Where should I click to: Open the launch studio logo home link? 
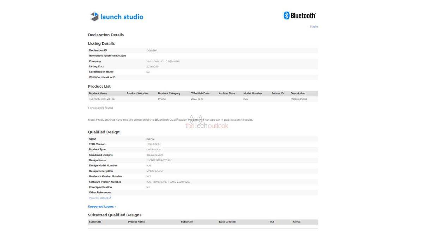click(117, 17)
